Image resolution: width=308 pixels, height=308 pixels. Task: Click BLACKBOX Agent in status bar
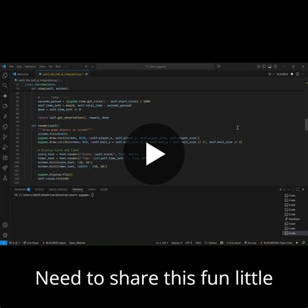click(x=54, y=243)
